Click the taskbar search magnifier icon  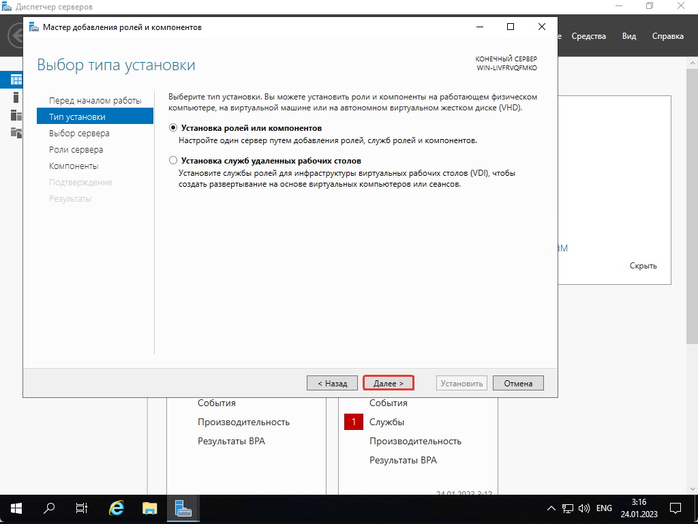[49, 508]
